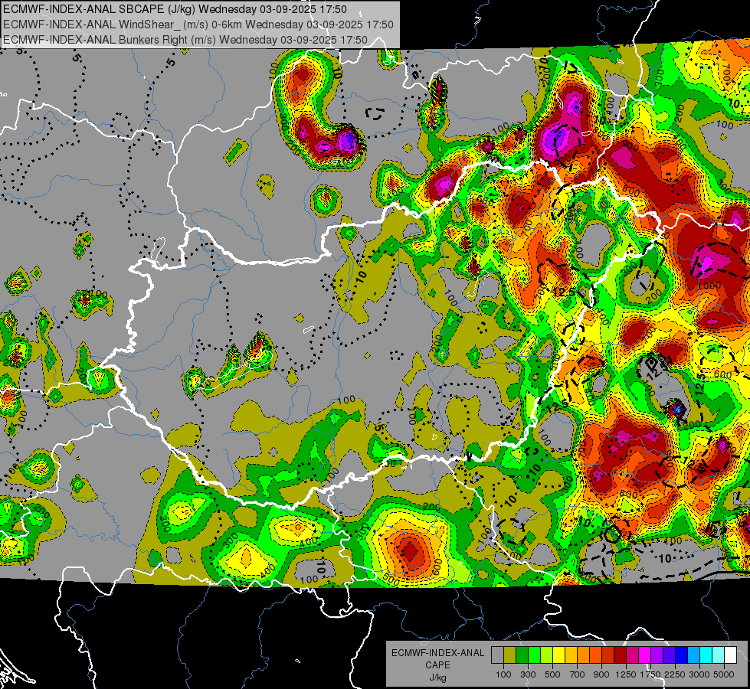Click the legend value label 1750
The width and height of the screenshot is (750, 689).
[650, 674]
